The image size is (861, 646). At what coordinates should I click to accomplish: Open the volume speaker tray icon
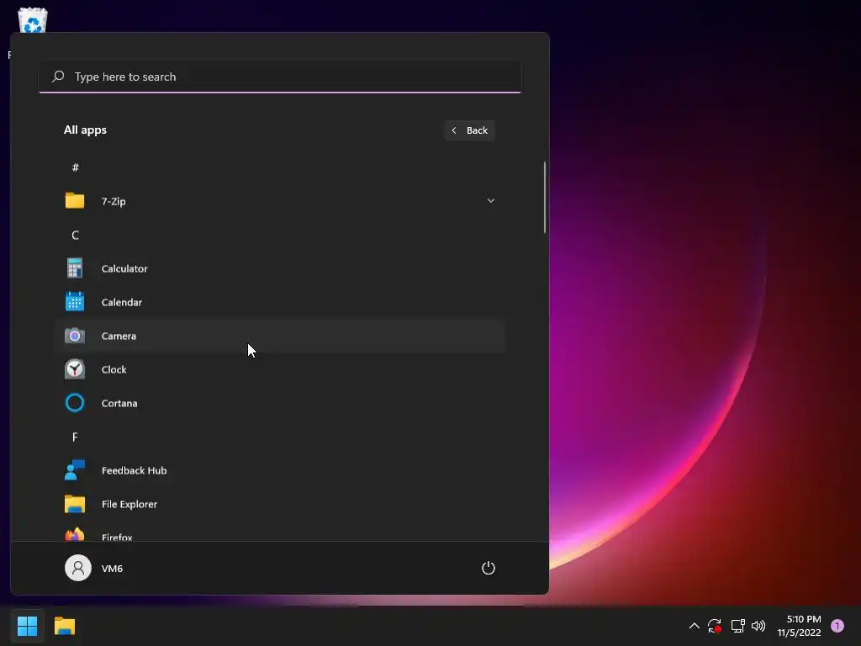click(x=758, y=626)
